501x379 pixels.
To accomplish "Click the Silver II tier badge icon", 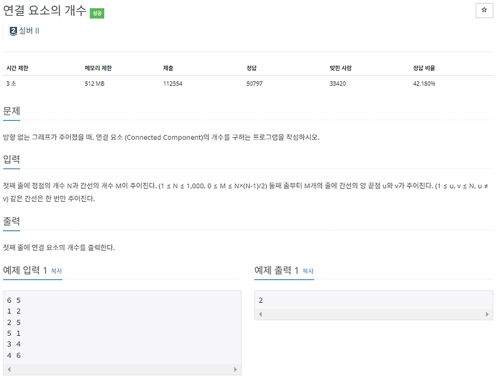I will [x=13, y=32].
